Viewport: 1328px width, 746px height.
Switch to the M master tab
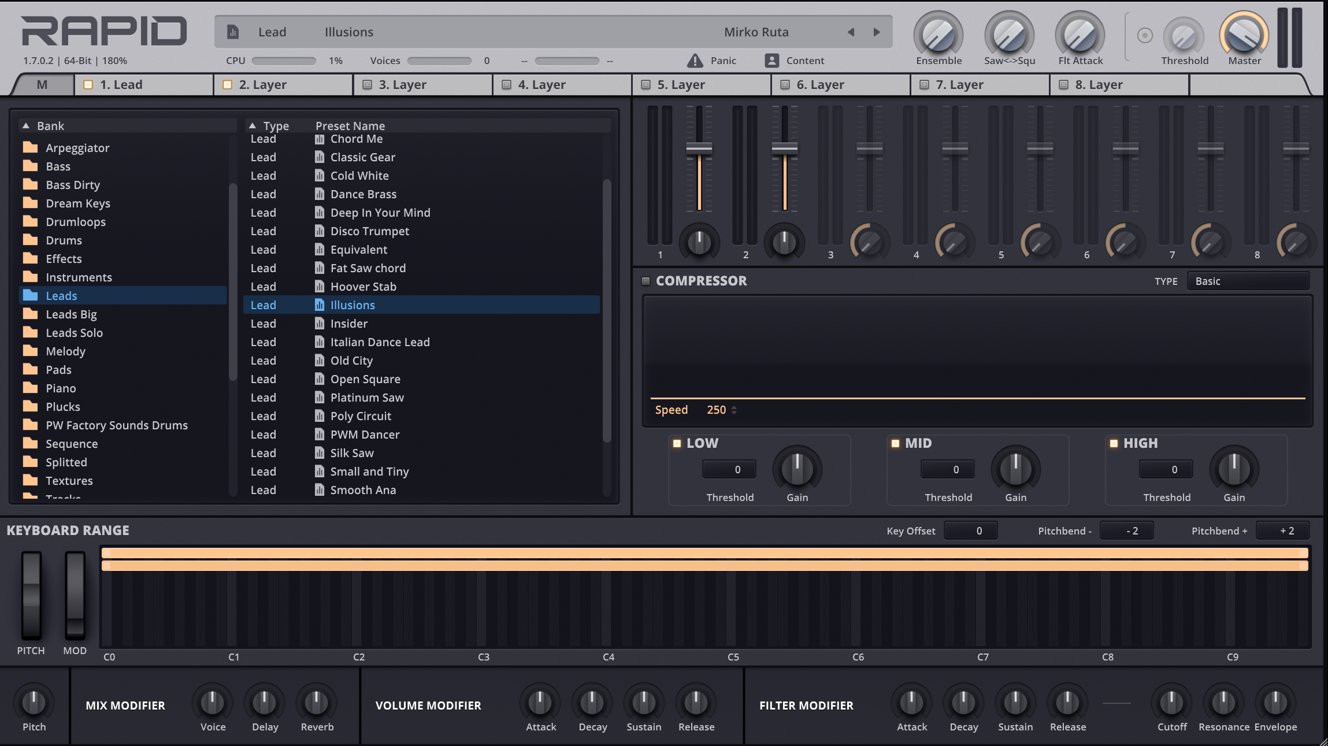pos(42,85)
